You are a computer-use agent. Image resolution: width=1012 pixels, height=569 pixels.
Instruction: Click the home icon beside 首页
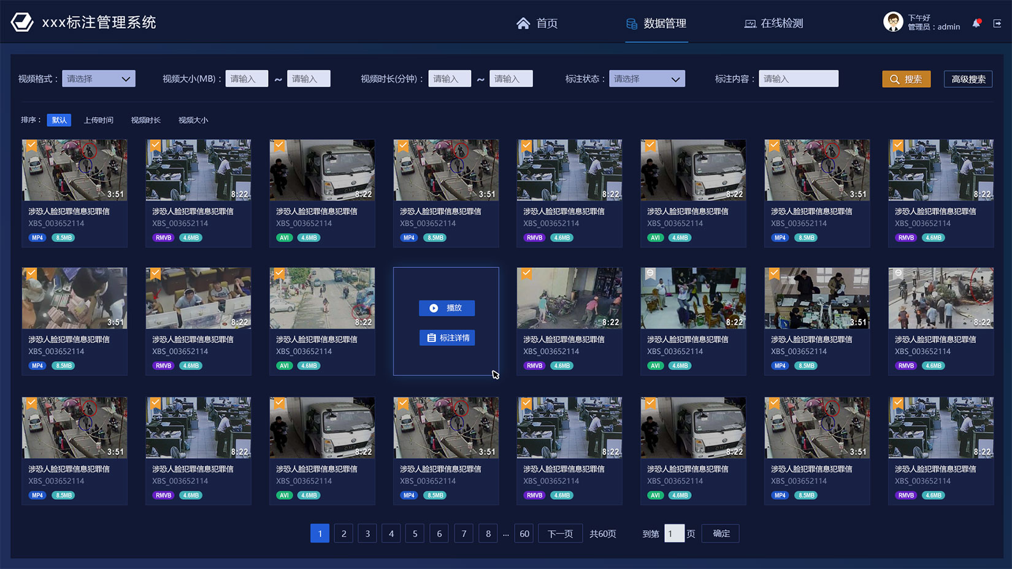click(x=523, y=23)
